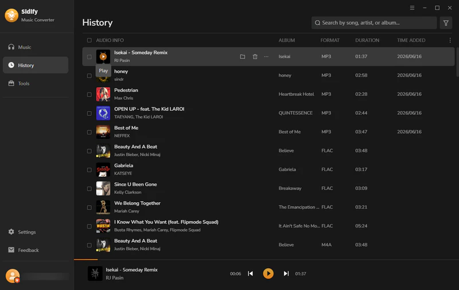Click the QUINTESSENCE album cell
This screenshot has width=459, height=290.
[295, 113]
